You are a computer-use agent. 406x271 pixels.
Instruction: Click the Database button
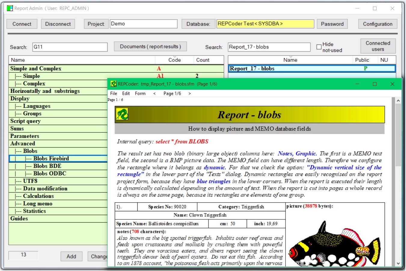coord(198,24)
